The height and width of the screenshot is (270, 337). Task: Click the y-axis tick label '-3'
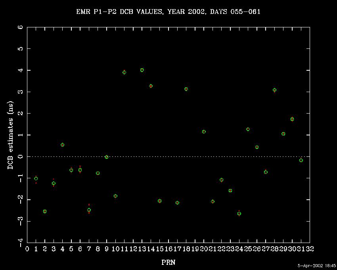[20, 221]
